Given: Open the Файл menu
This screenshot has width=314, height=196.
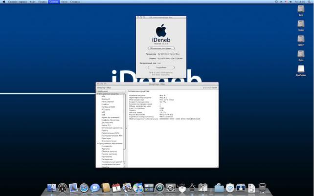Looking at the screenshot, I should (x=33, y=1).
